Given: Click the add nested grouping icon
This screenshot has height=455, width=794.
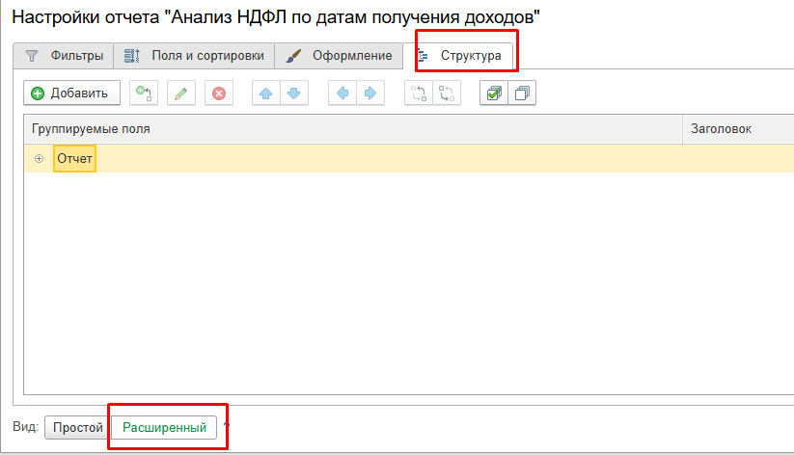Looking at the screenshot, I should [144, 94].
